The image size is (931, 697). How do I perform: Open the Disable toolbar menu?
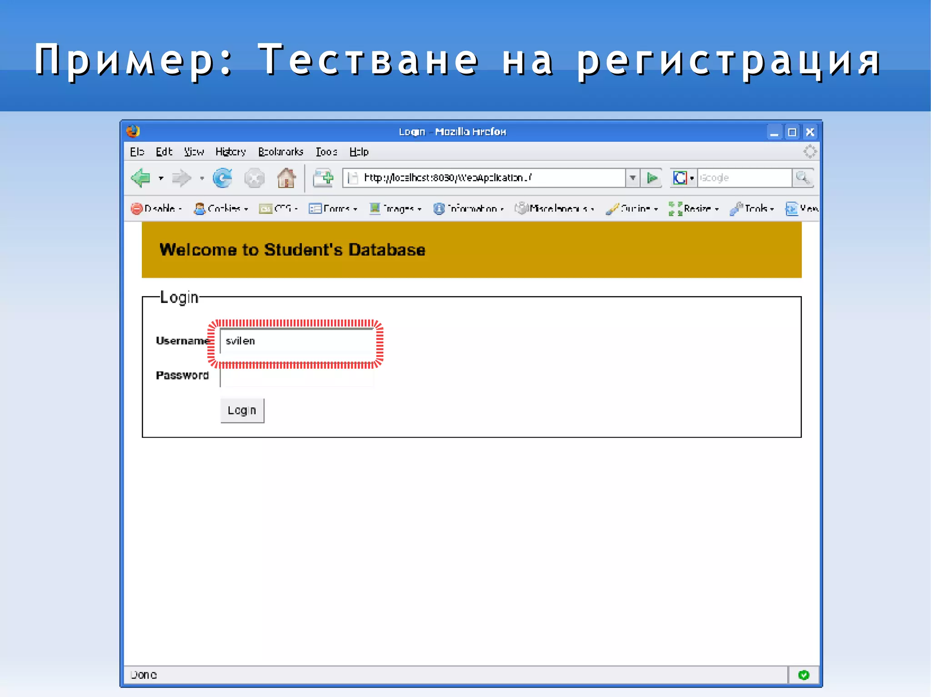(x=156, y=208)
